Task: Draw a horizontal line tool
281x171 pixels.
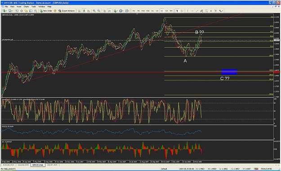Action: coord(192,11)
